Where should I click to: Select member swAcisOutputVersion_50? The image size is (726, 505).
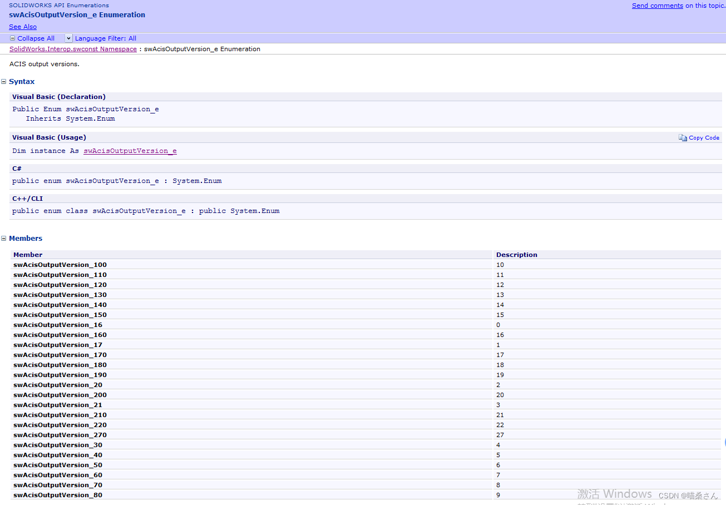pos(58,465)
